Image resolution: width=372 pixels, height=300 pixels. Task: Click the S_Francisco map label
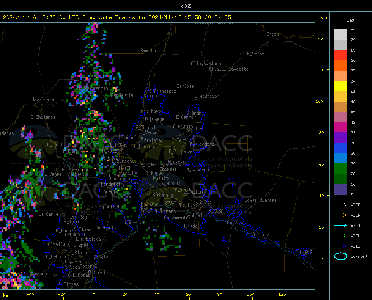click(x=162, y=91)
